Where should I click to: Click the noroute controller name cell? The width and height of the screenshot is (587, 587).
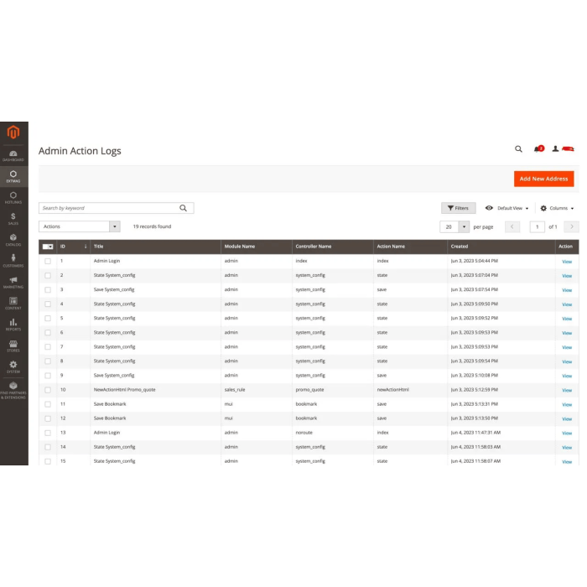304,433
